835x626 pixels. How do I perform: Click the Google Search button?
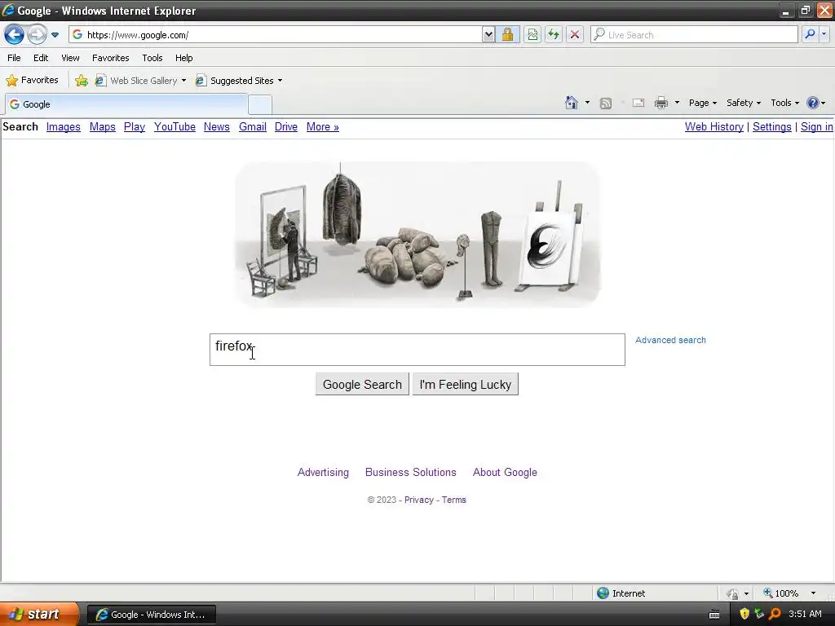tap(362, 385)
